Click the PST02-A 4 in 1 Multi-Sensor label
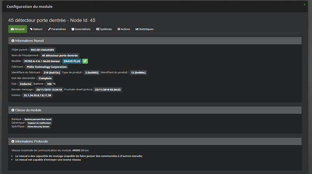The width and height of the screenshot is (312, 174). 42,61
